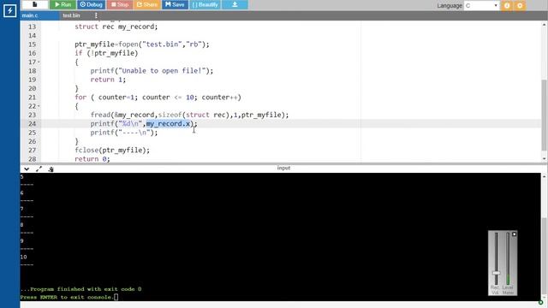The width and height of the screenshot is (548, 308).
Task: Click 'struct rec my_record;' on line 13
Action: point(116,27)
